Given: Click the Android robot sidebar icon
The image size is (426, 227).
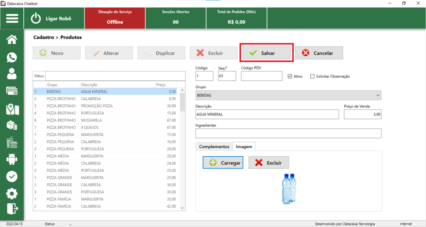Looking at the screenshot, I should pyautogui.click(x=12, y=159).
